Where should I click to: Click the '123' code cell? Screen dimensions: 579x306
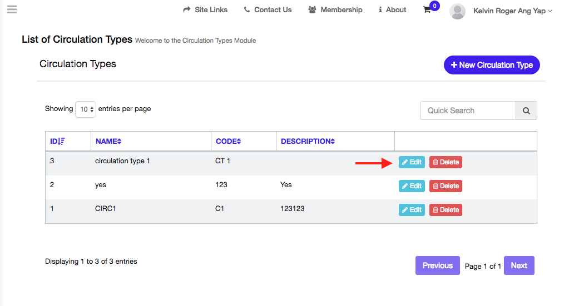[x=221, y=185]
